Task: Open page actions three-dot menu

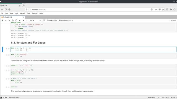Action: (x=156, y=10)
